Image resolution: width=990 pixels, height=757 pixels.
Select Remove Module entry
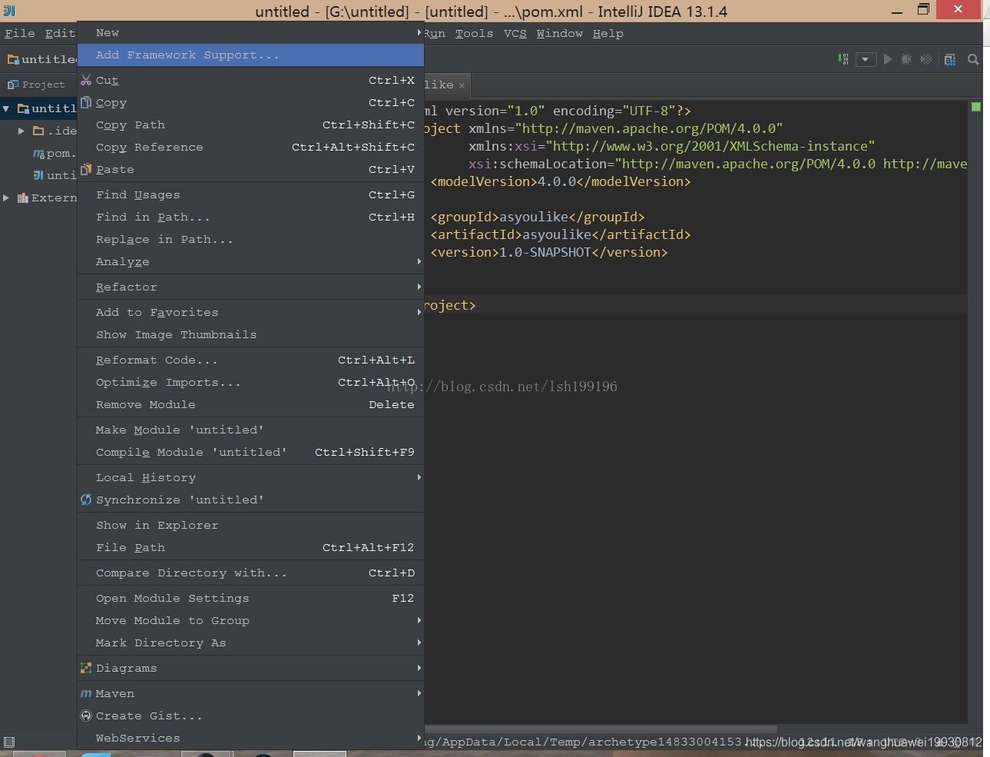tap(251, 404)
